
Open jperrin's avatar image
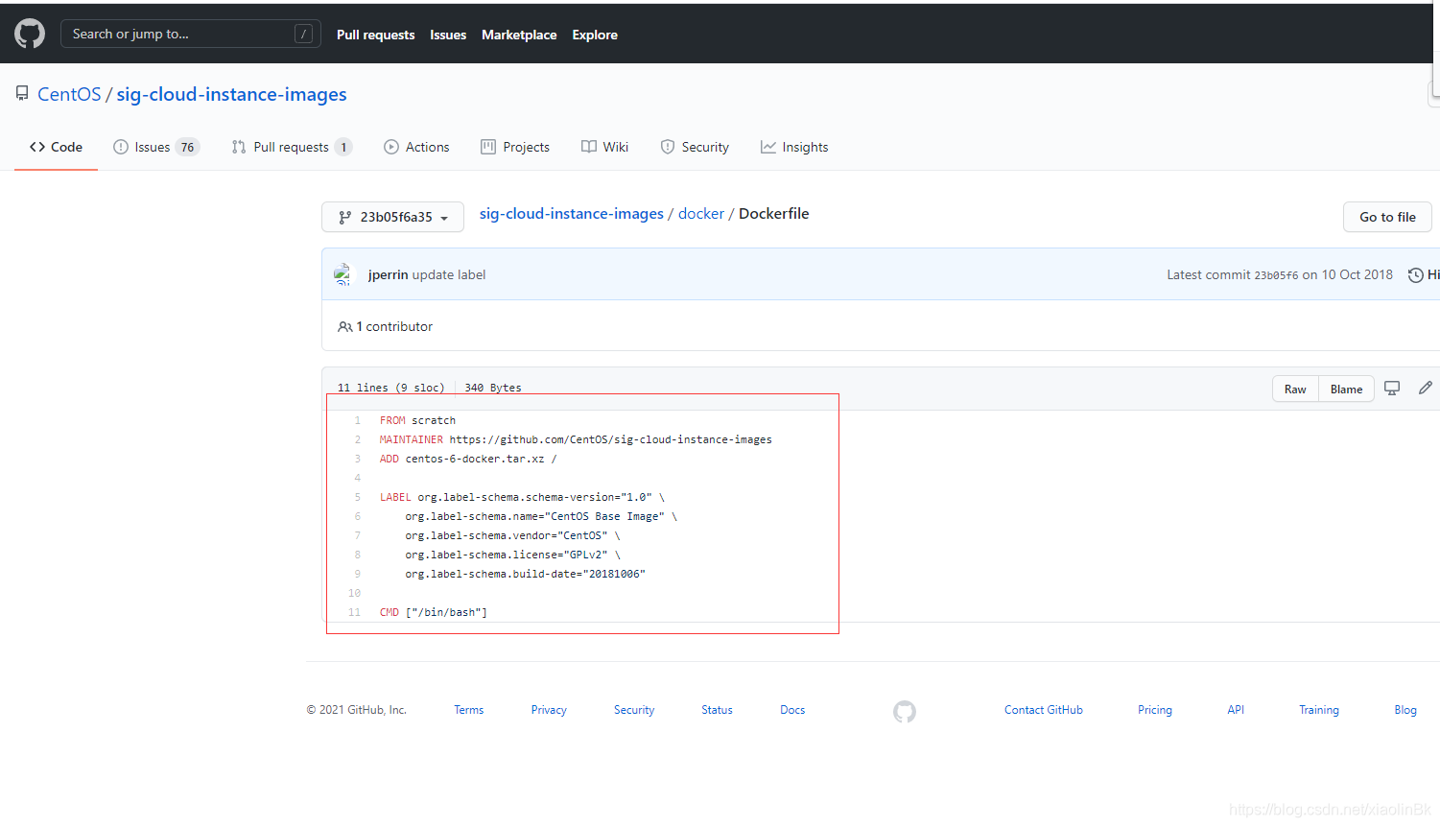click(x=343, y=274)
